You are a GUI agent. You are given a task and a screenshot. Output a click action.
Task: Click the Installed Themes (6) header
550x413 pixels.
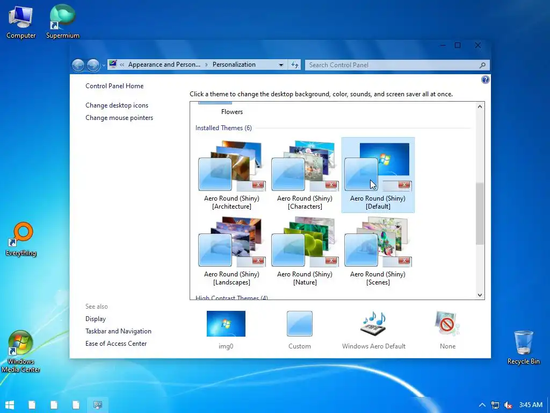tap(223, 128)
